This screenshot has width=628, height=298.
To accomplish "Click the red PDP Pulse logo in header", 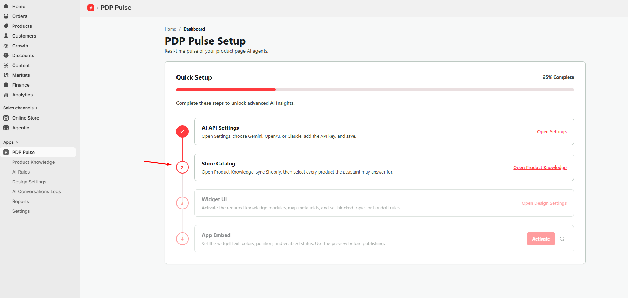I will [91, 8].
